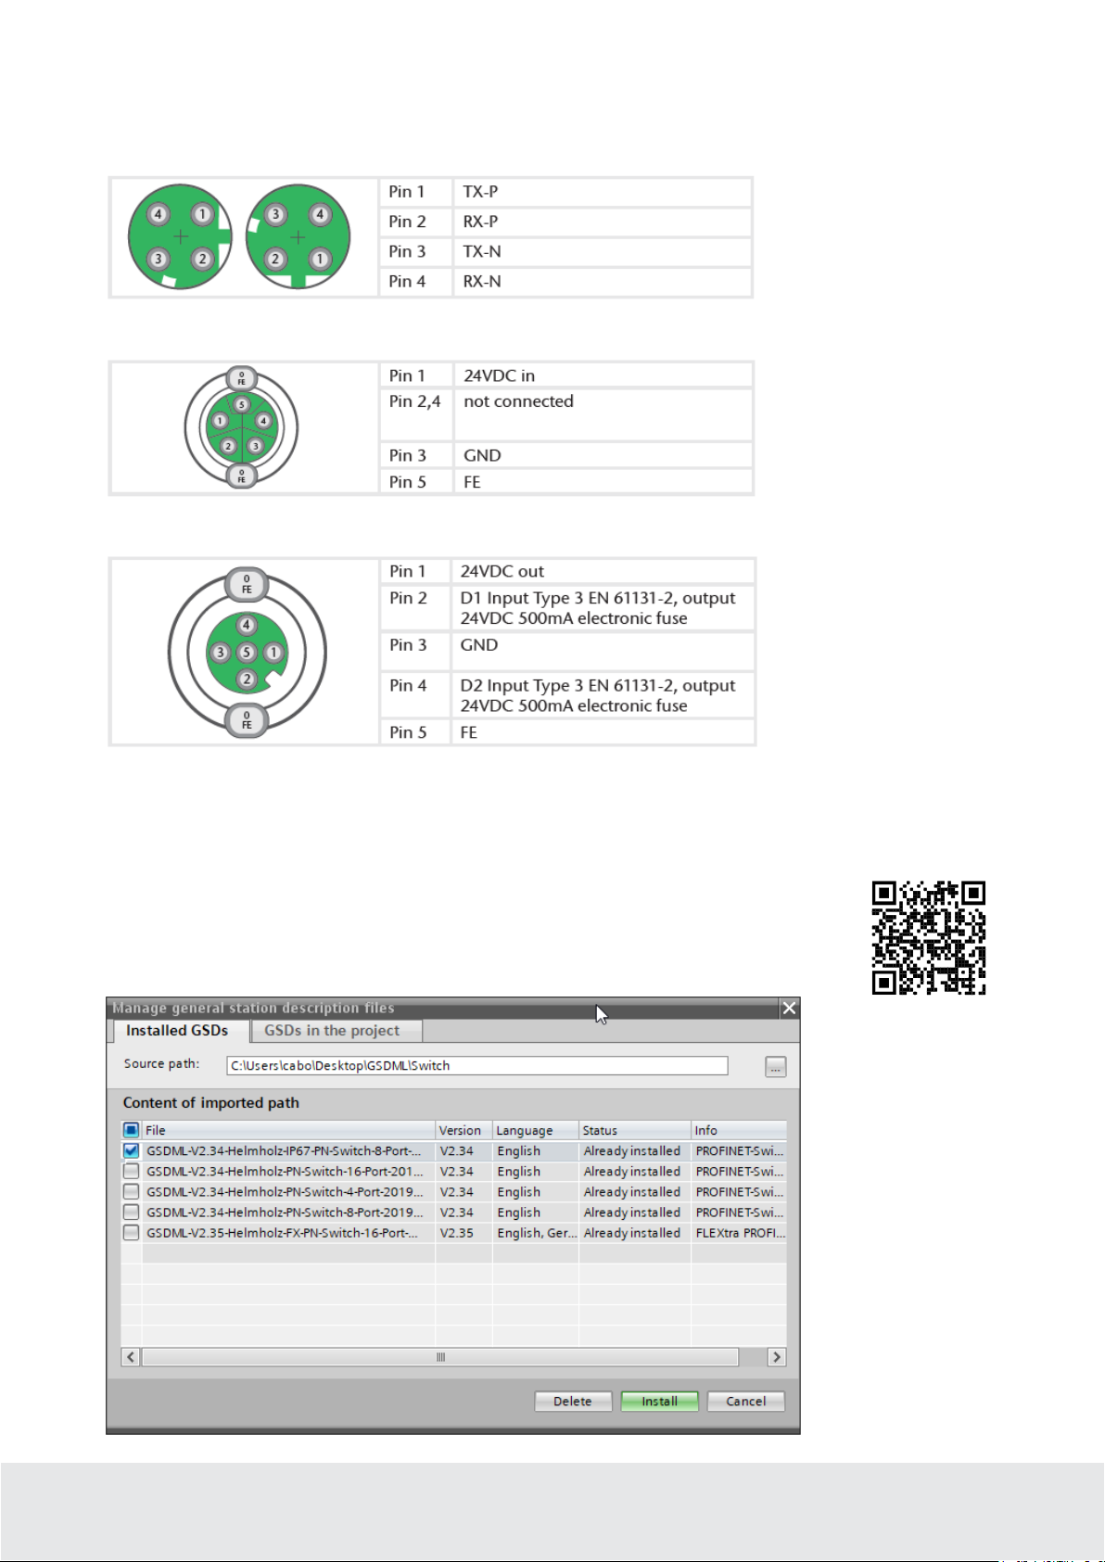The height and width of the screenshot is (1562, 1105).
Task: Click the 'Content of imported path' label
Action: point(211,1102)
